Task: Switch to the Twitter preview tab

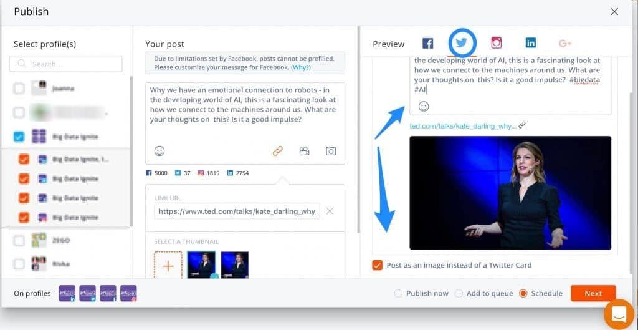Action: [461, 43]
